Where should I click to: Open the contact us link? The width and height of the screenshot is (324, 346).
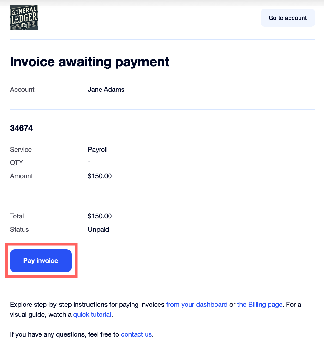(x=136, y=334)
